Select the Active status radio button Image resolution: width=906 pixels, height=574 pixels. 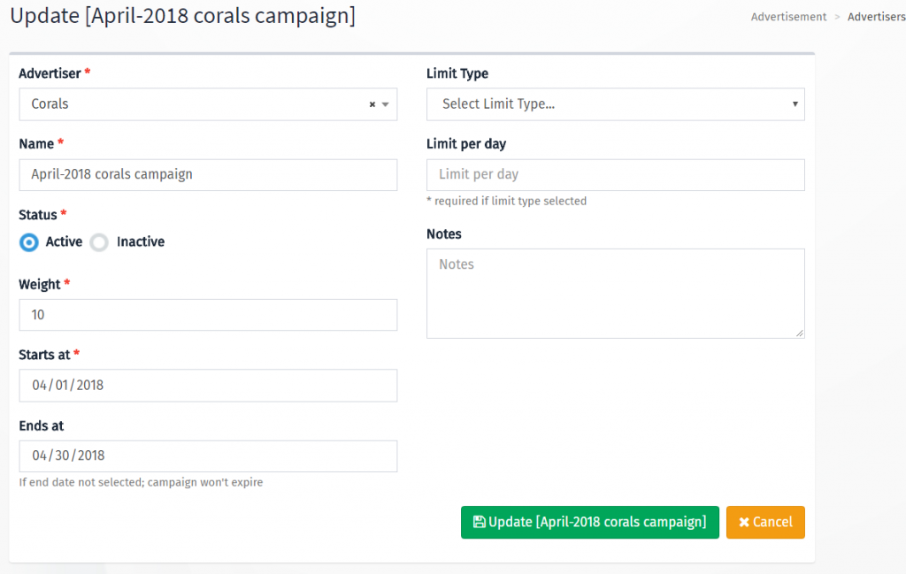click(x=27, y=241)
